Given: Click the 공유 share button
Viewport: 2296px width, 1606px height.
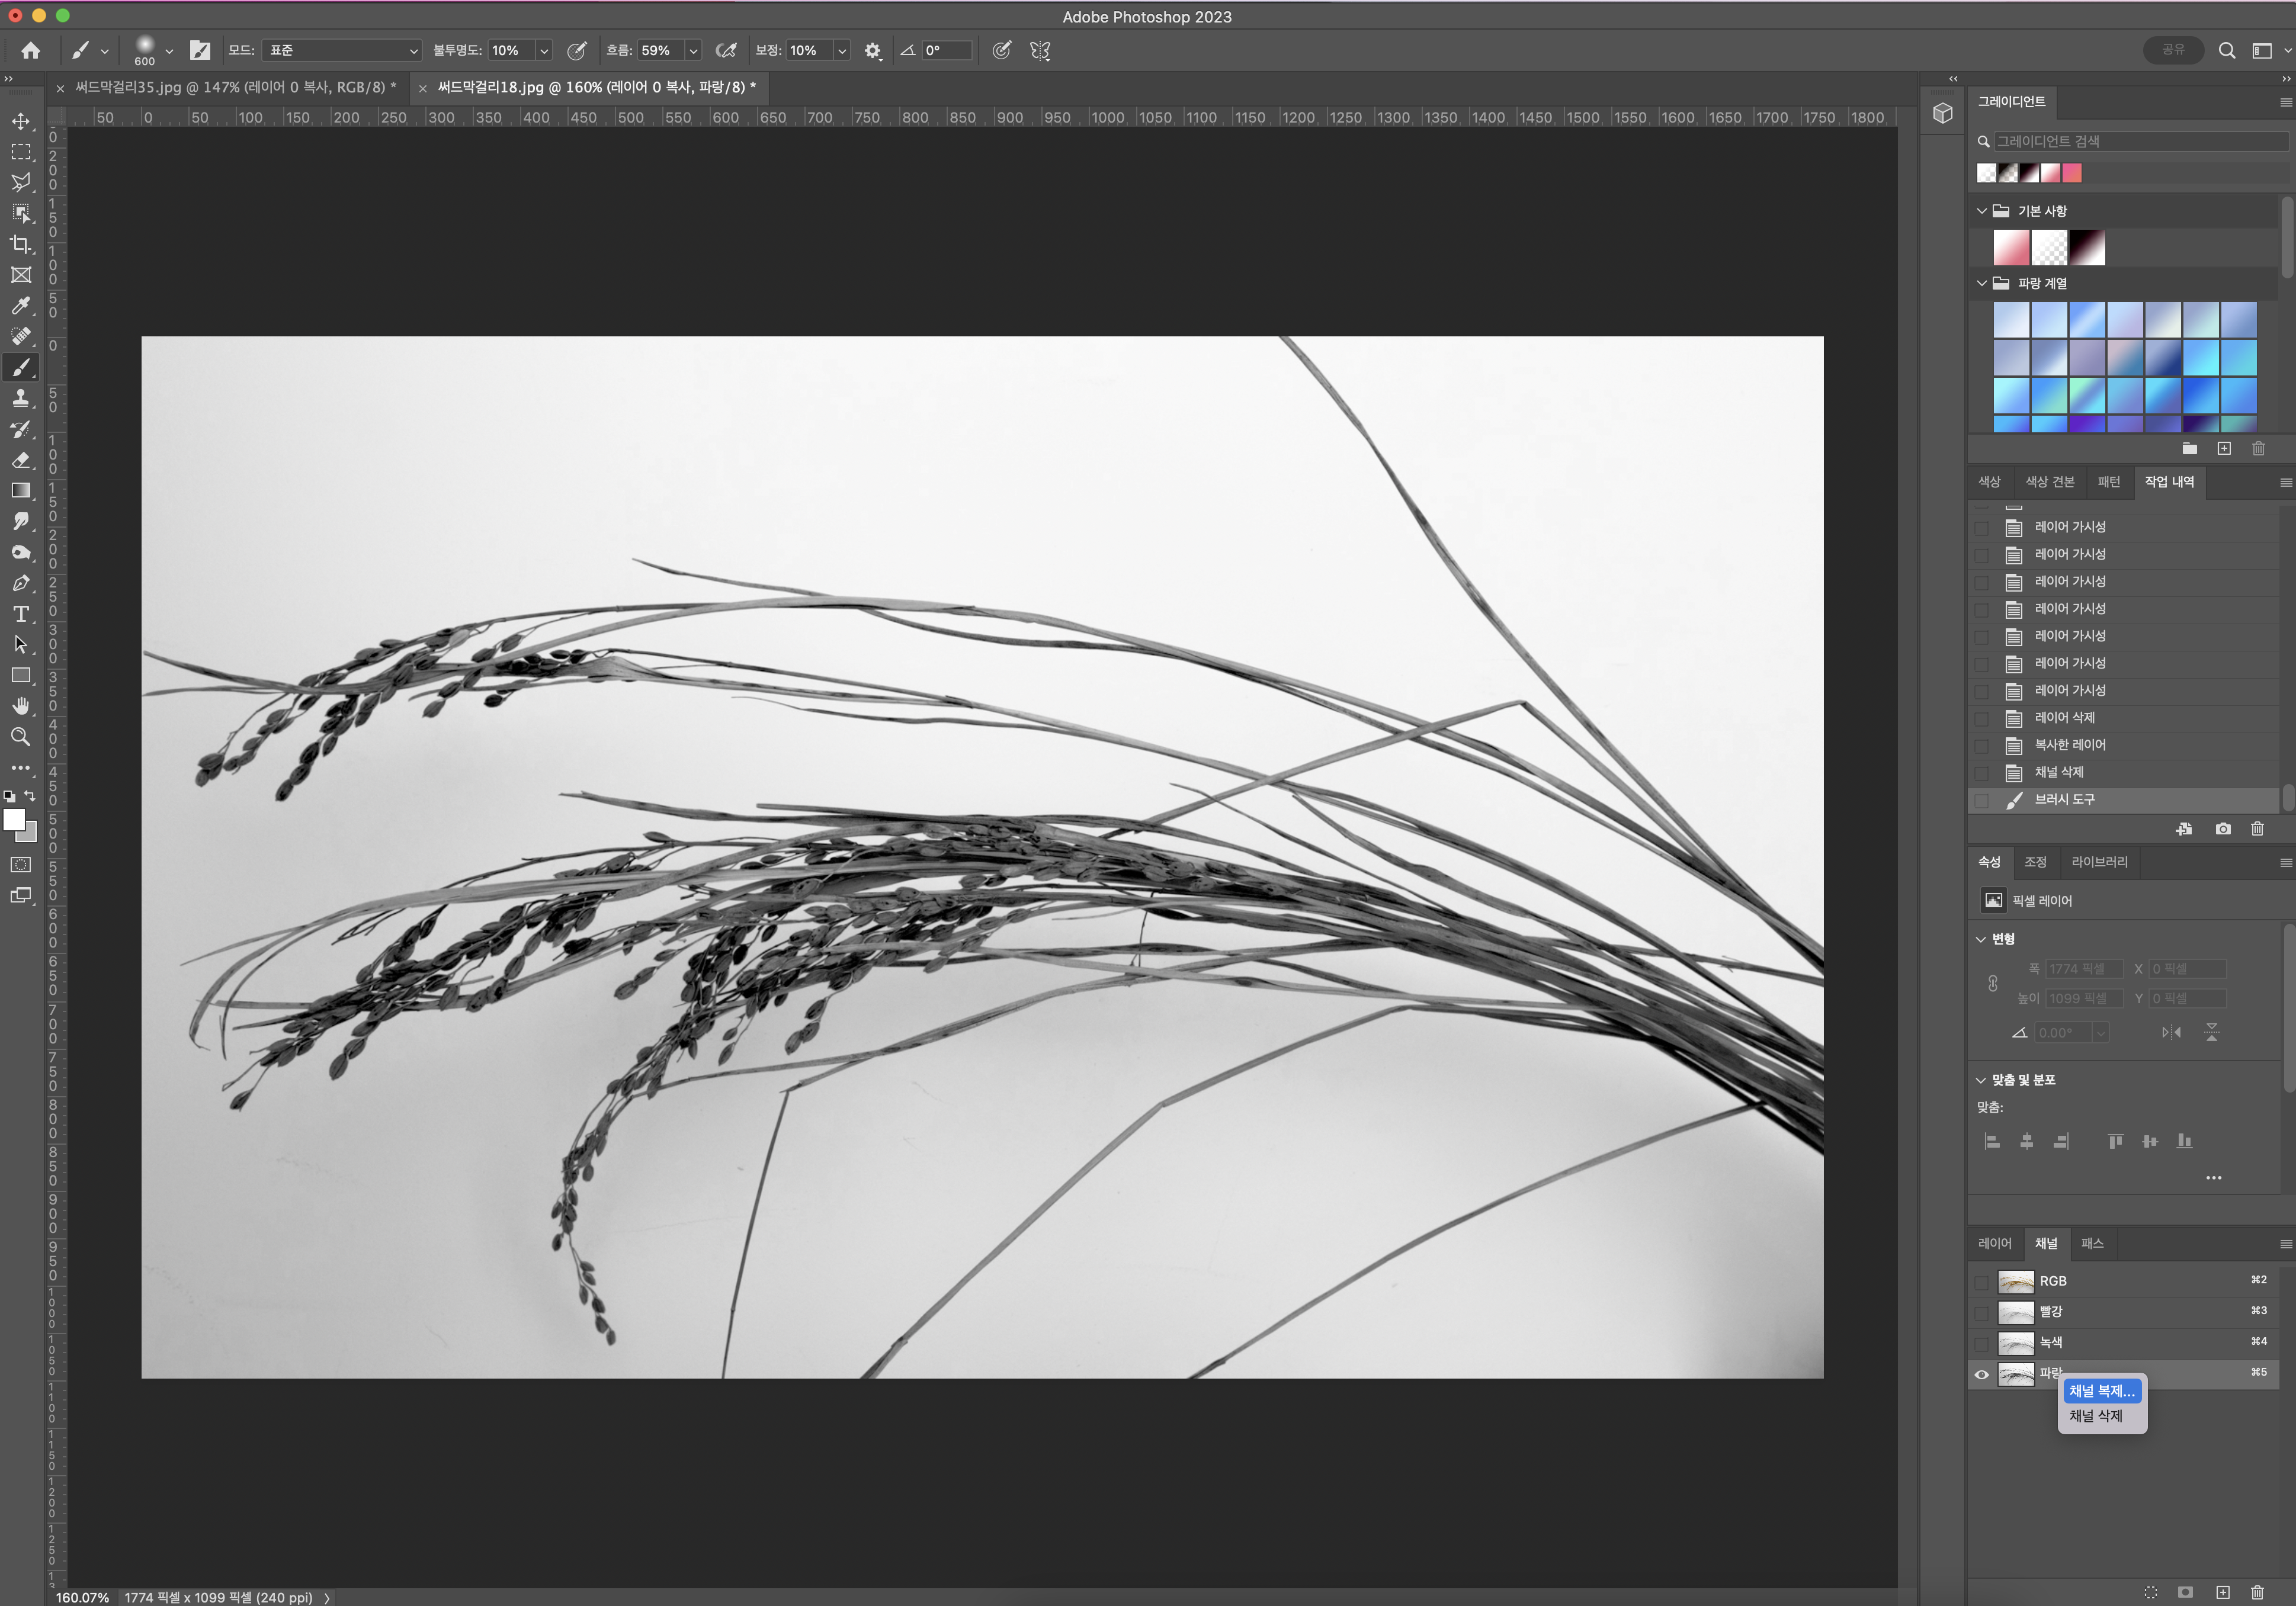Looking at the screenshot, I should tap(2173, 50).
